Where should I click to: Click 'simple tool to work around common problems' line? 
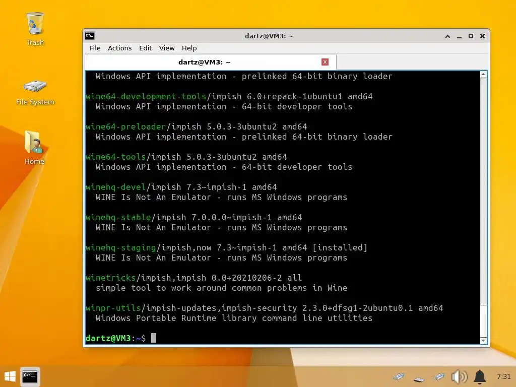[222, 288]
